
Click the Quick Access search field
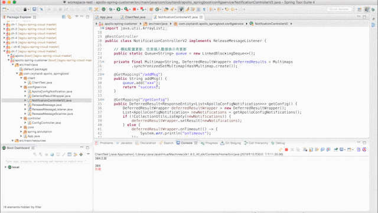[x=339, y=9]
